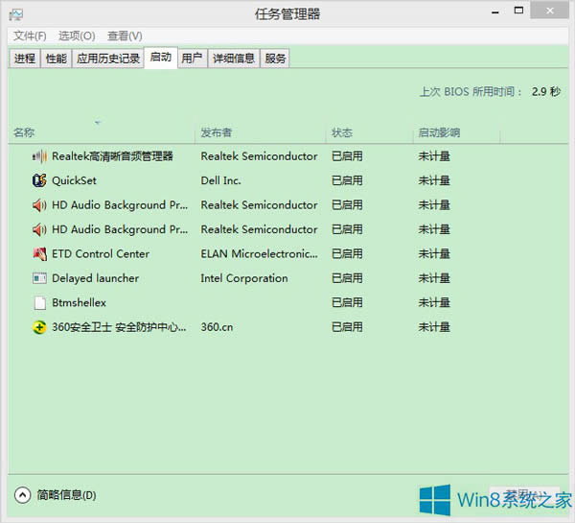
Task: Sort by 状态 column header
Action: click(342, 132)
